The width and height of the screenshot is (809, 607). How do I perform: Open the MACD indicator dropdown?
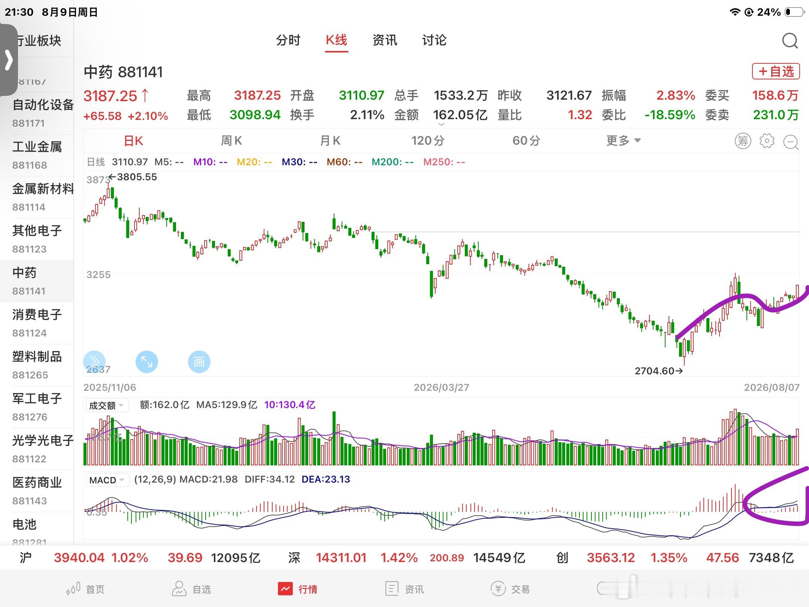click(107, 480)
